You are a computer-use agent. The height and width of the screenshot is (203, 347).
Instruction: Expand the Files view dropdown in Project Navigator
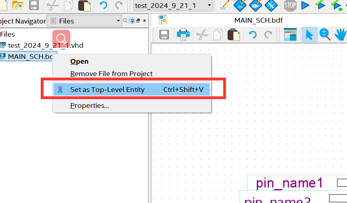click(118, 21)
